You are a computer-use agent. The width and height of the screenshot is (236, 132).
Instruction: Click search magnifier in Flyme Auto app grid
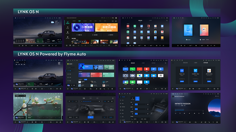click(166, 63)
